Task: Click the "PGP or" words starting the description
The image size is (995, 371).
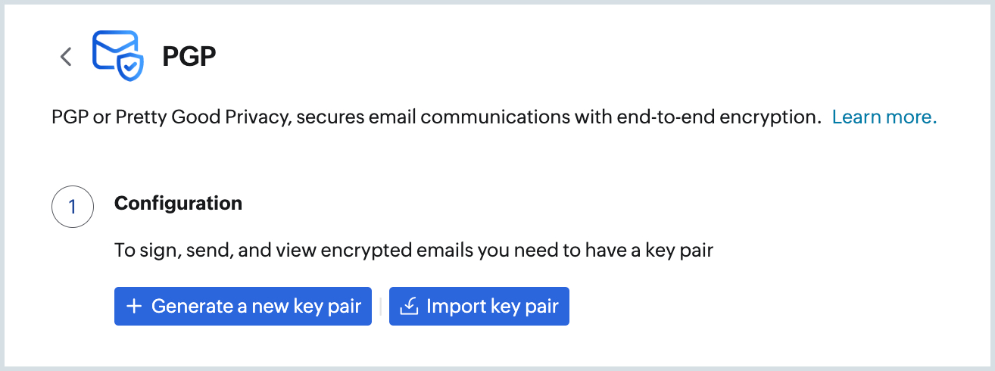Action: tap(81, 117)
